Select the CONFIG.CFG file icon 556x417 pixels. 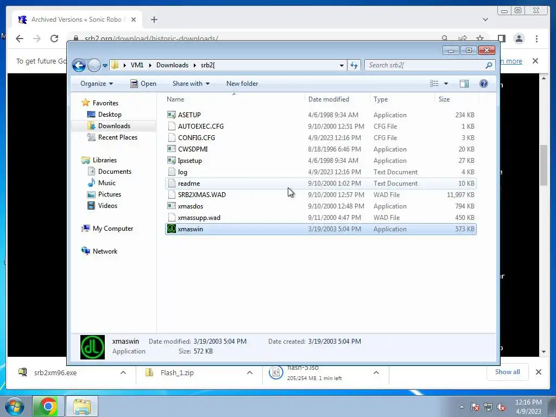coord(172,137)
